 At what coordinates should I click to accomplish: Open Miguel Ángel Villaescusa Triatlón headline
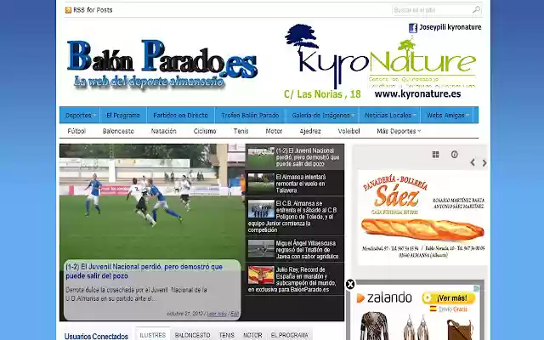307,249
